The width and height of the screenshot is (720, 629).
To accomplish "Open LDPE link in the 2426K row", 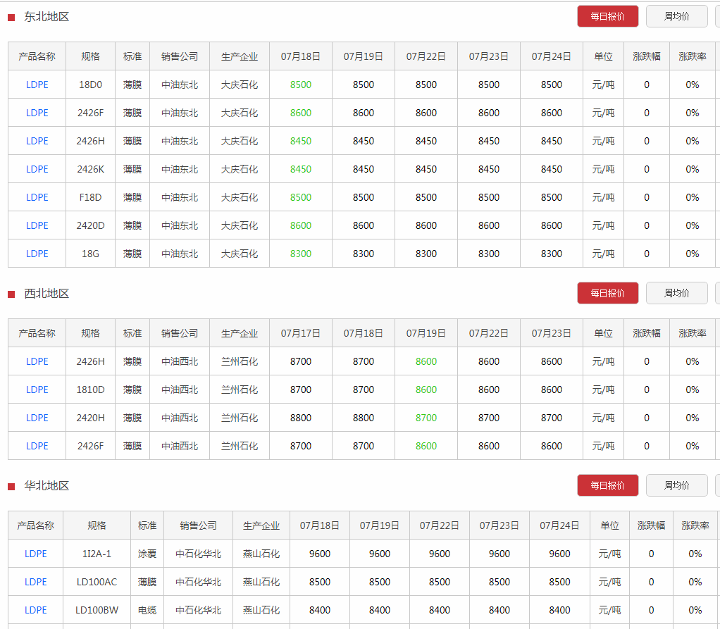I will [37, 170].
